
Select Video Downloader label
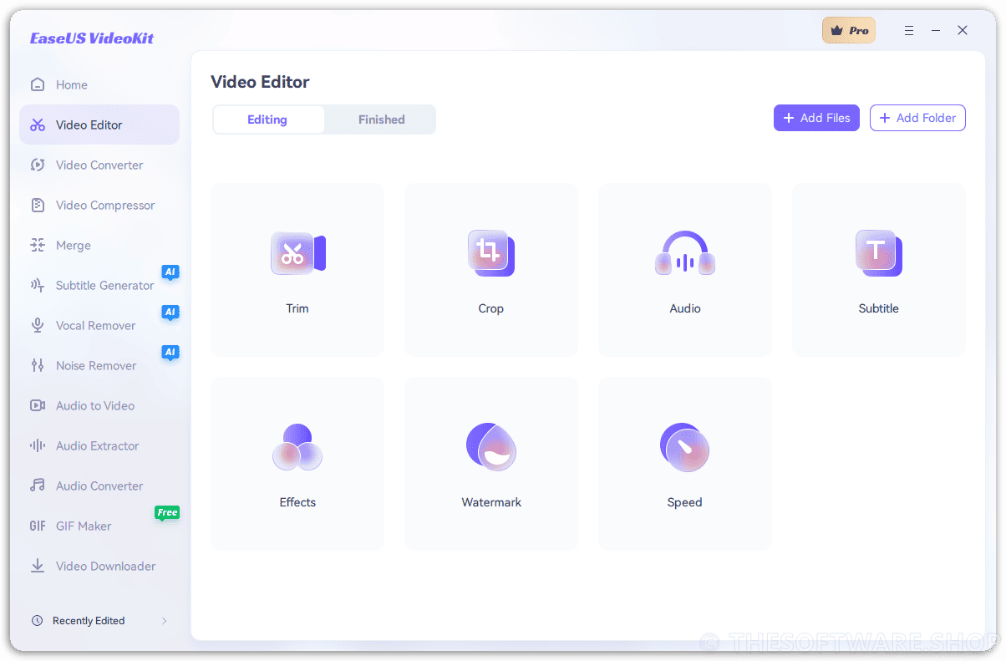click(106, 566)
